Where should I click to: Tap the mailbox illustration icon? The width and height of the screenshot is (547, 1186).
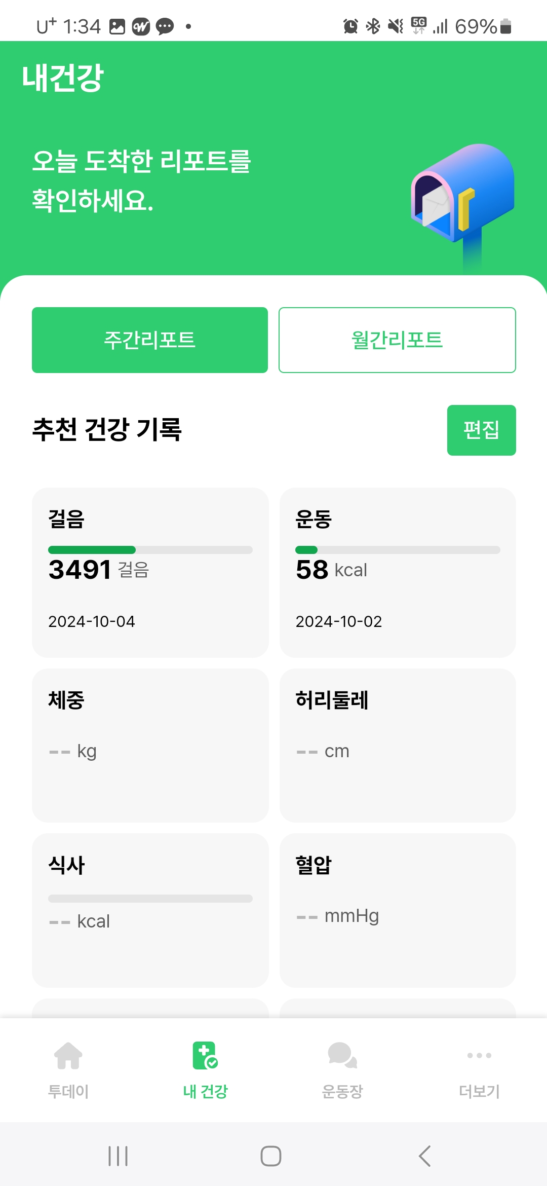tap(462, 202)
